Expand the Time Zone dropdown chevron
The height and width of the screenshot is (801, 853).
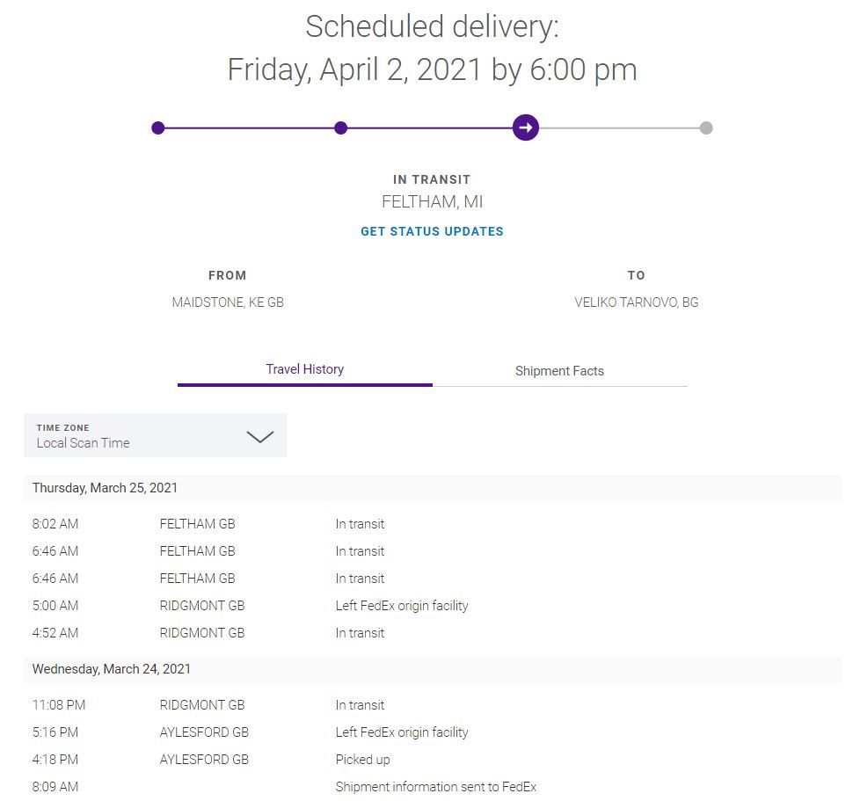(259, 436)
